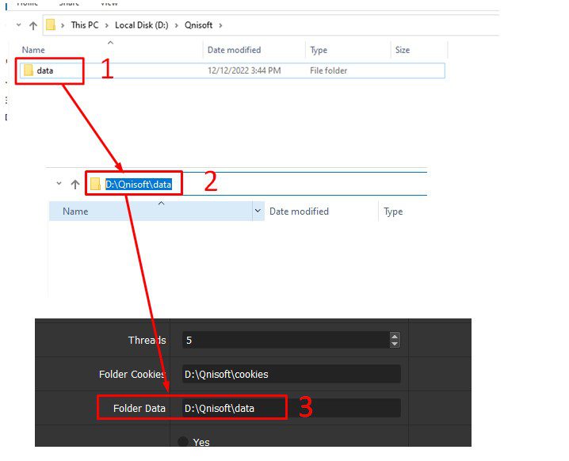Click the Threads number field

tap(285, 341)
